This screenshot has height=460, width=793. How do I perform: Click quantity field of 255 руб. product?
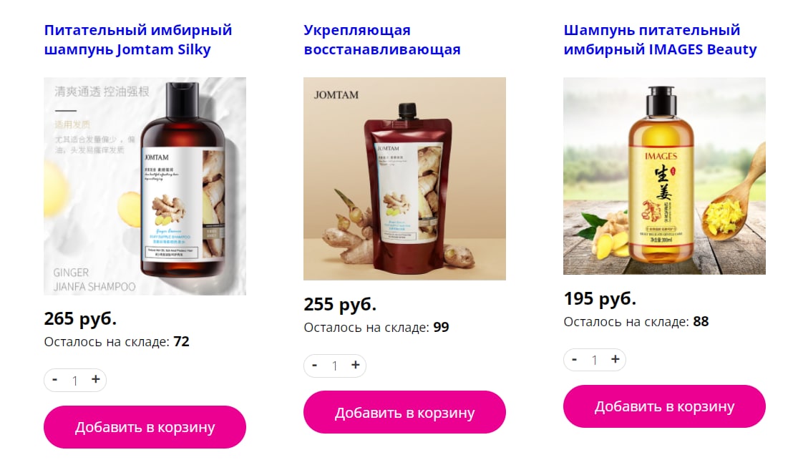pos(335,366)
